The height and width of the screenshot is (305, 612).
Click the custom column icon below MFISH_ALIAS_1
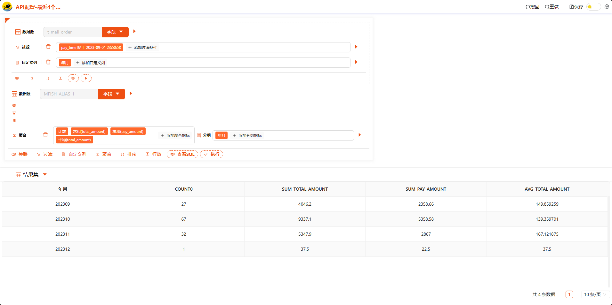click(14, 121)
